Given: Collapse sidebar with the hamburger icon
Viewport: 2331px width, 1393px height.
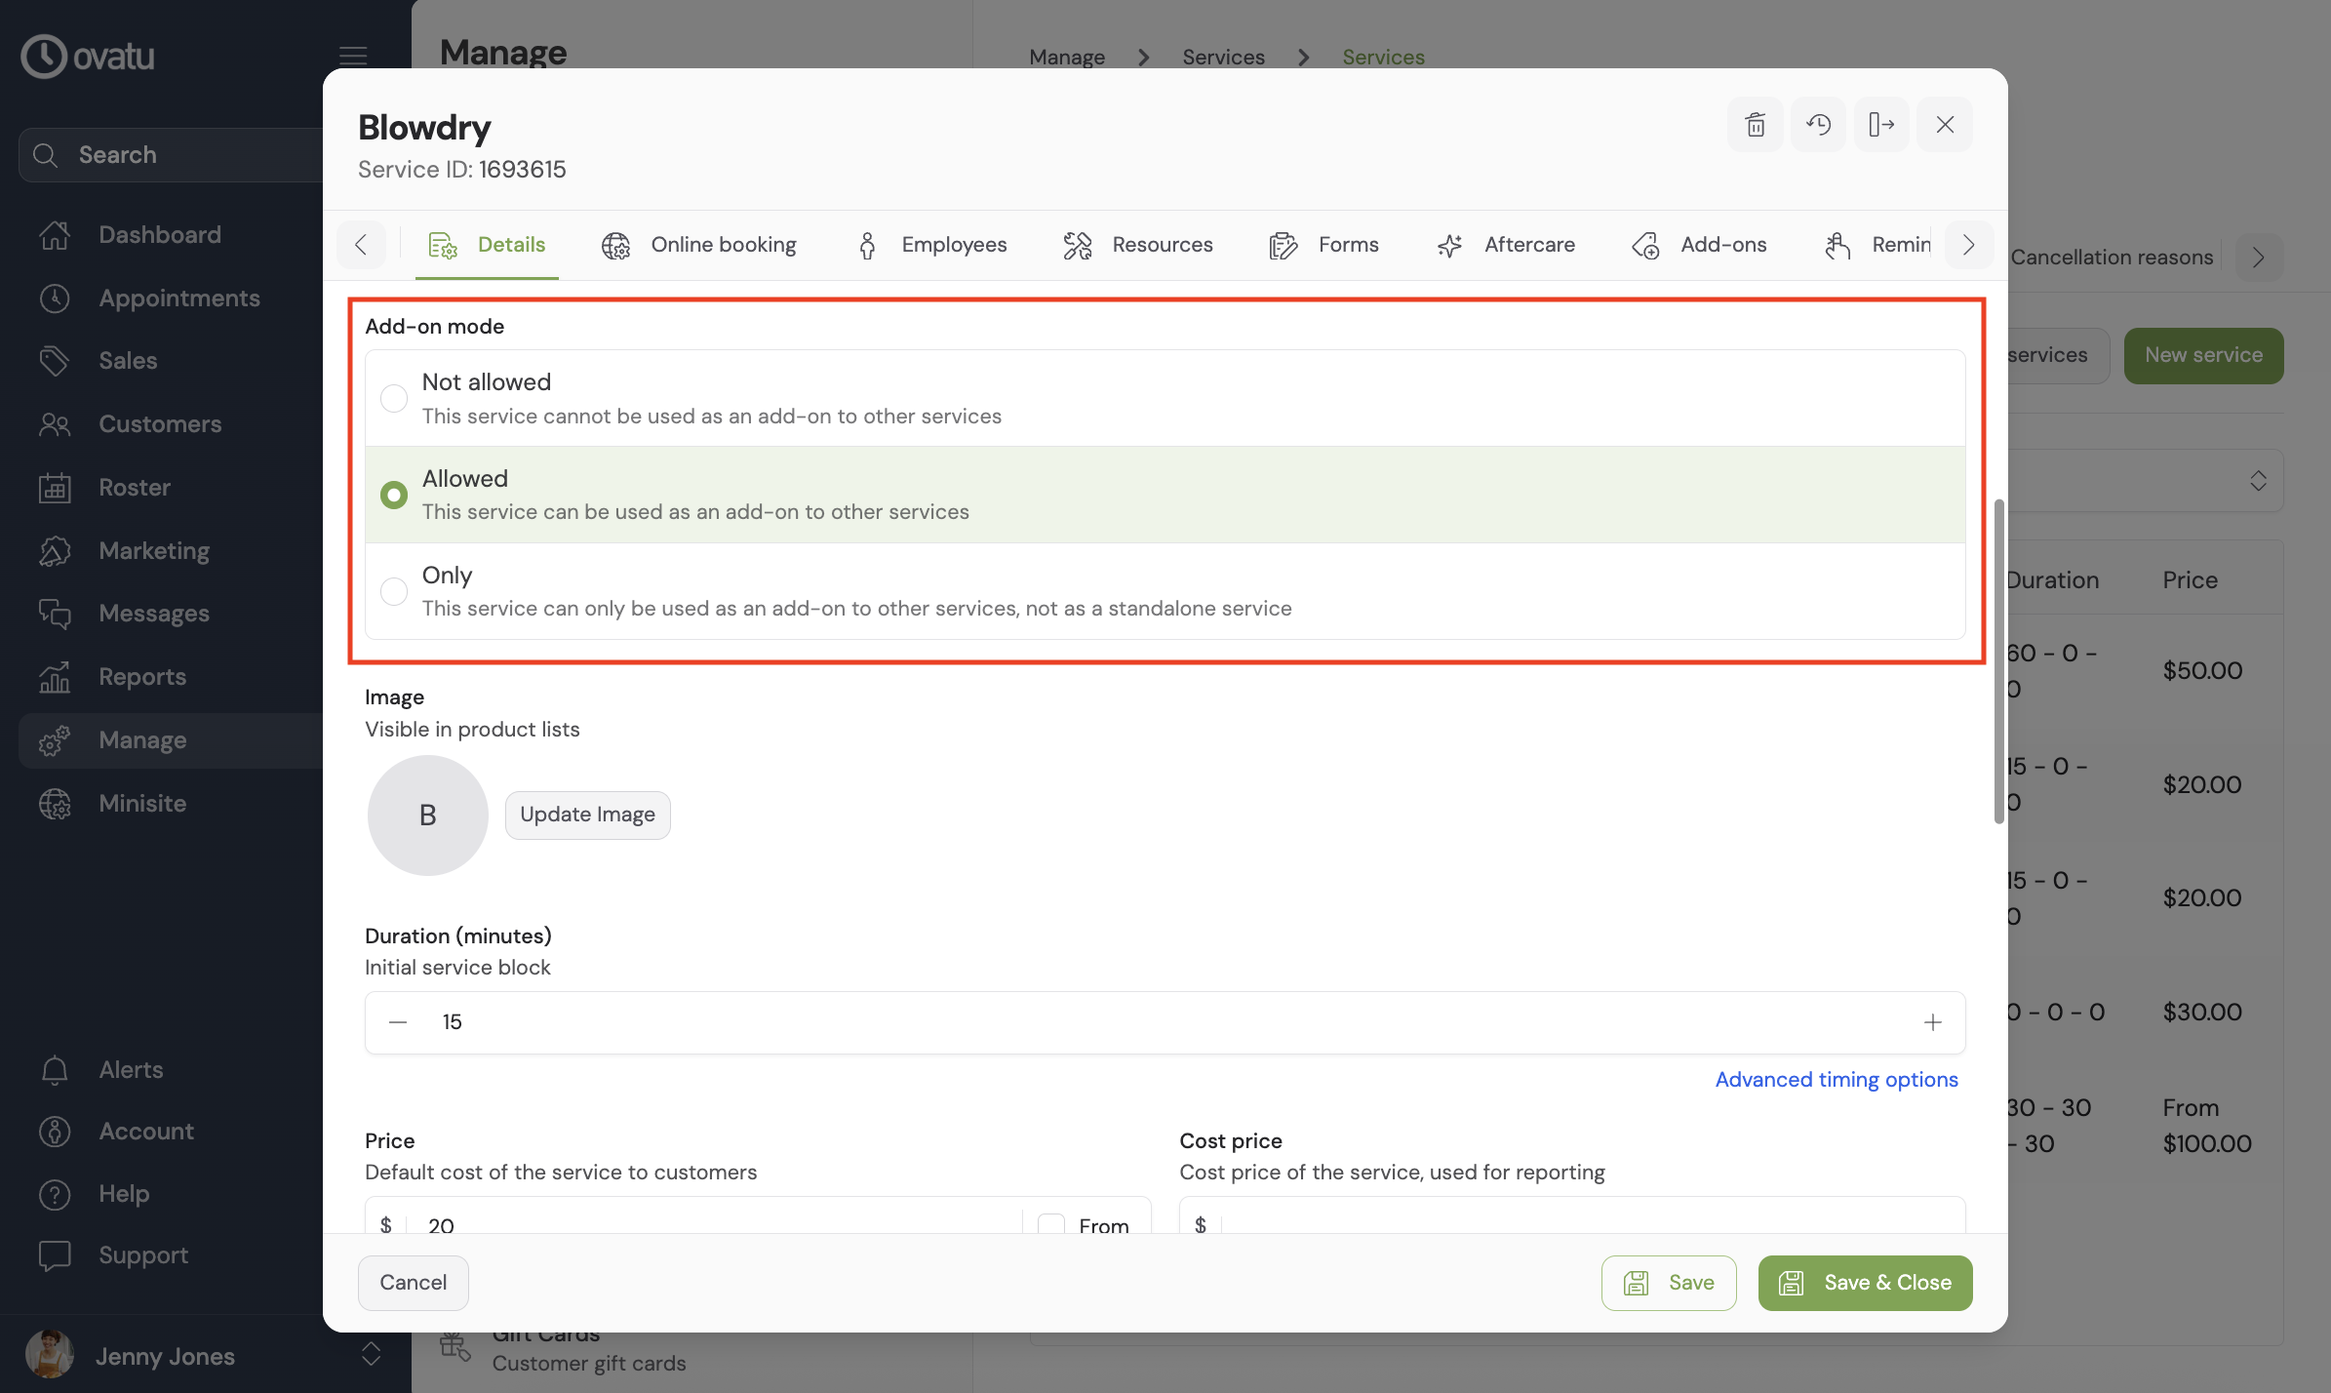Looking at the screenshot, I should tap(353, 56).
